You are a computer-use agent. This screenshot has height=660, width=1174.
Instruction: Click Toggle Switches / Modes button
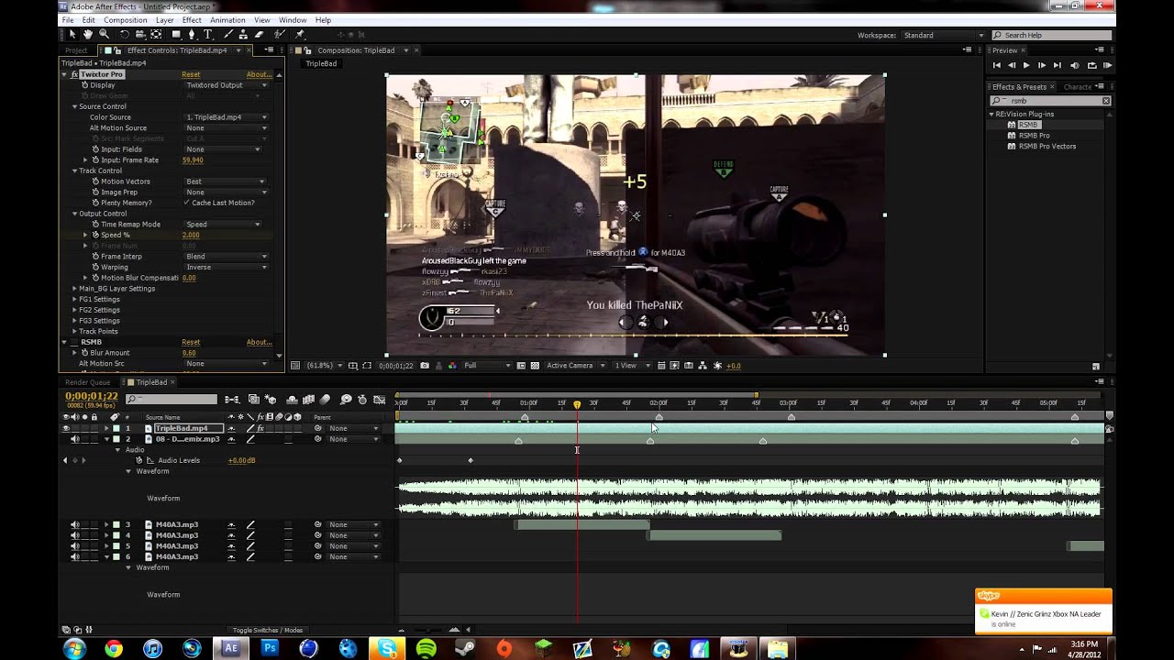tap(268, 630)
